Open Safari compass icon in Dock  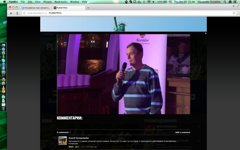(3, 49)
